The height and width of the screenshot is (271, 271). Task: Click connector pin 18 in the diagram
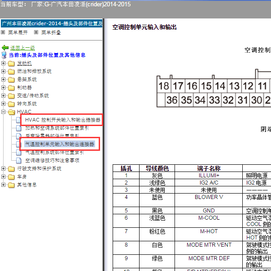tap(164, 86)
